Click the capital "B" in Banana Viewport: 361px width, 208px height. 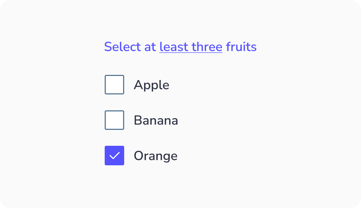click(x=138, y=120)
